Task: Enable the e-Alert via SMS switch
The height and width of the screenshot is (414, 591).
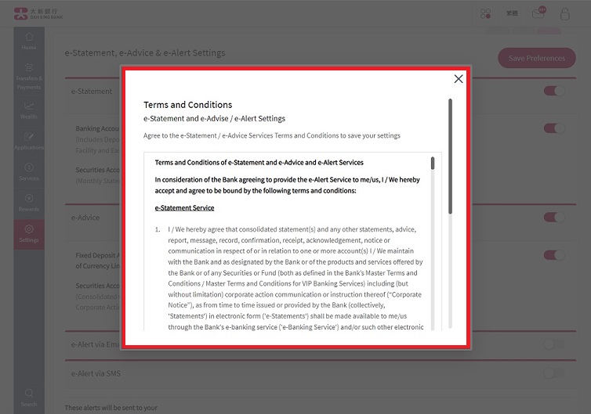Action: [x=554, y=373]
